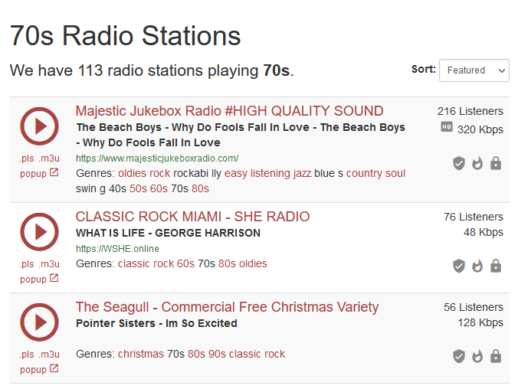Click the shield icon for Majestic Jukebox
Viewport: 518px width, 389px height.
click(x=459, y=163)
